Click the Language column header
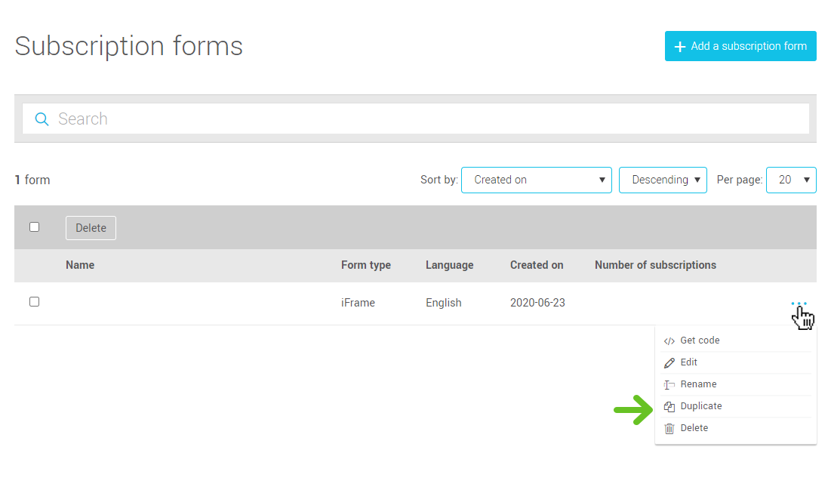The image size is (831, 490). [449, 265]
